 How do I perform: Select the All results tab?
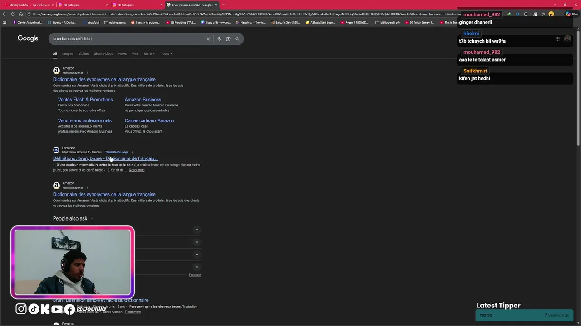(x=55, y=54)
